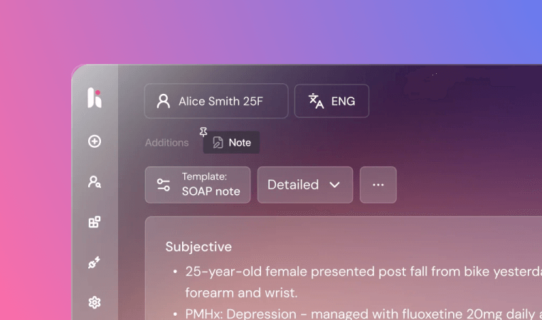This screenshot has height=320, width=542.
Task: Open the Detailed detail-level dropdown
Action: point(305,185)
